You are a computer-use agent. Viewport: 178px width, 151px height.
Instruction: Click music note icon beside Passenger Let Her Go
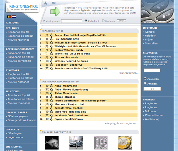51,65
